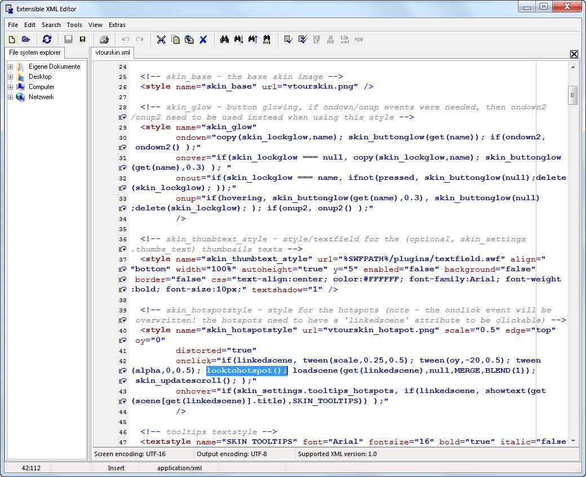Find previous with binoculars up arrow

click(252, 39)
